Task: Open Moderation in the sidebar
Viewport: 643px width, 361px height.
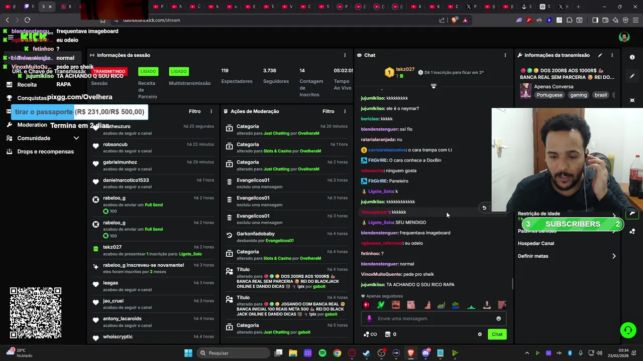Action: 32,125
